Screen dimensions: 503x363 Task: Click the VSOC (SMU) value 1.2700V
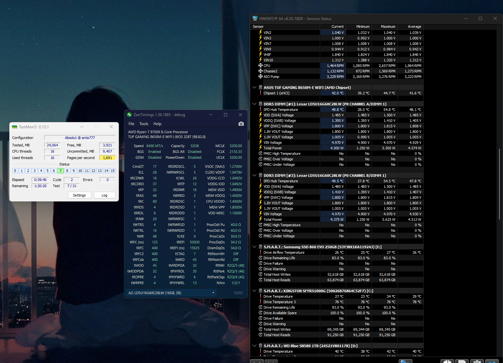(x=236, y=166)
